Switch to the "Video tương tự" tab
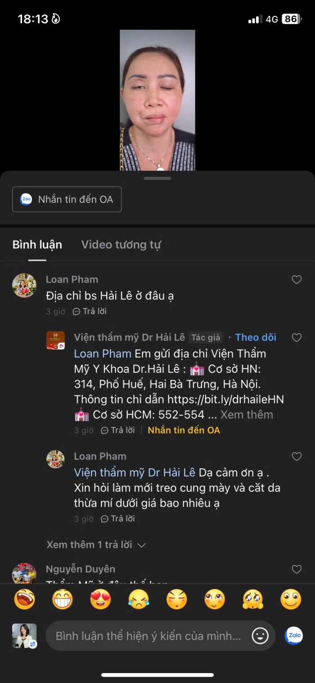This screenshot has width=315, height=683. point(121,245)
